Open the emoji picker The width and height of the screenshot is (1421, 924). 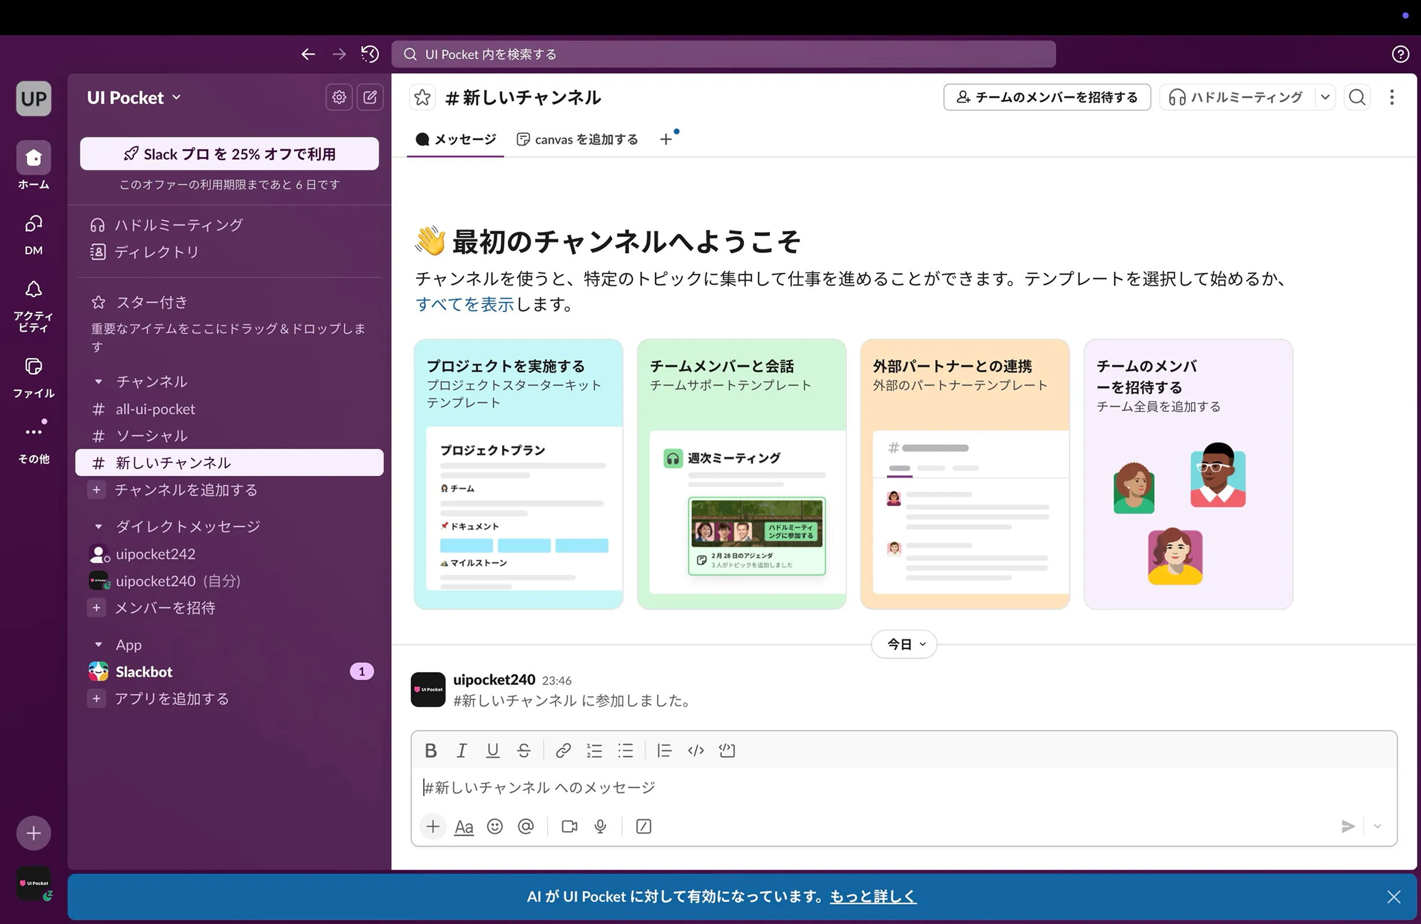tap(495, 827)
